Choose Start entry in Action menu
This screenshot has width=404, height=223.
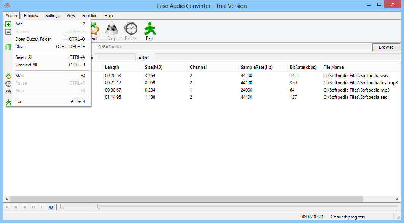click(x=48, y=76)
